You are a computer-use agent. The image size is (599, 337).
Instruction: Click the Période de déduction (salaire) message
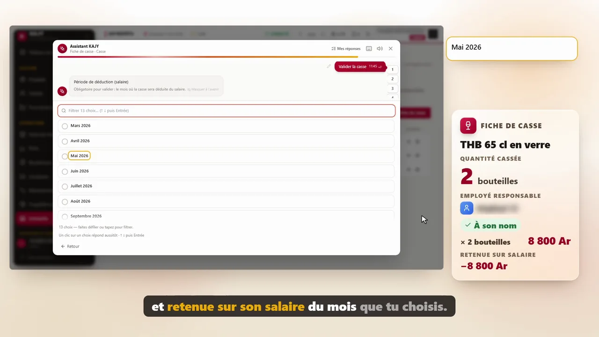pyautogui.click(x=146, y=86)
